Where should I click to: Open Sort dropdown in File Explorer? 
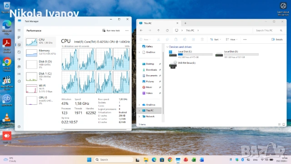[215, 40]
